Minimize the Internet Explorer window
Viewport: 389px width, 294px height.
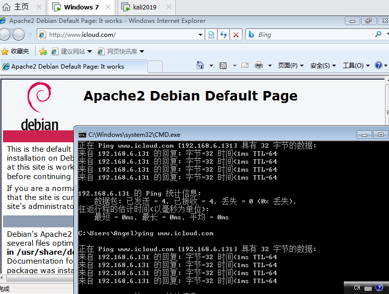[352, 21]
